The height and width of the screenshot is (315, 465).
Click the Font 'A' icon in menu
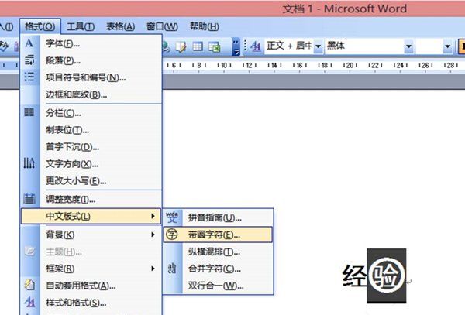click(29, 43)
